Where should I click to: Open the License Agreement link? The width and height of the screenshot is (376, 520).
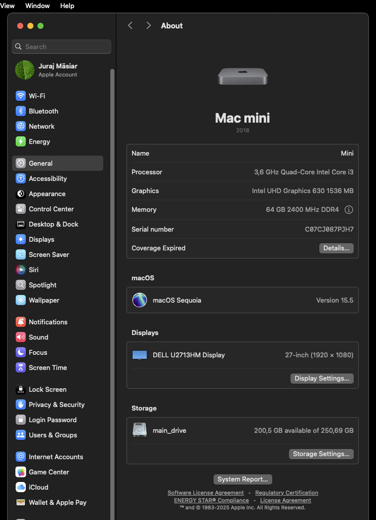285,500
